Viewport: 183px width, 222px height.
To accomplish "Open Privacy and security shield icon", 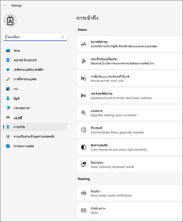I will click(x=8, y=137).
